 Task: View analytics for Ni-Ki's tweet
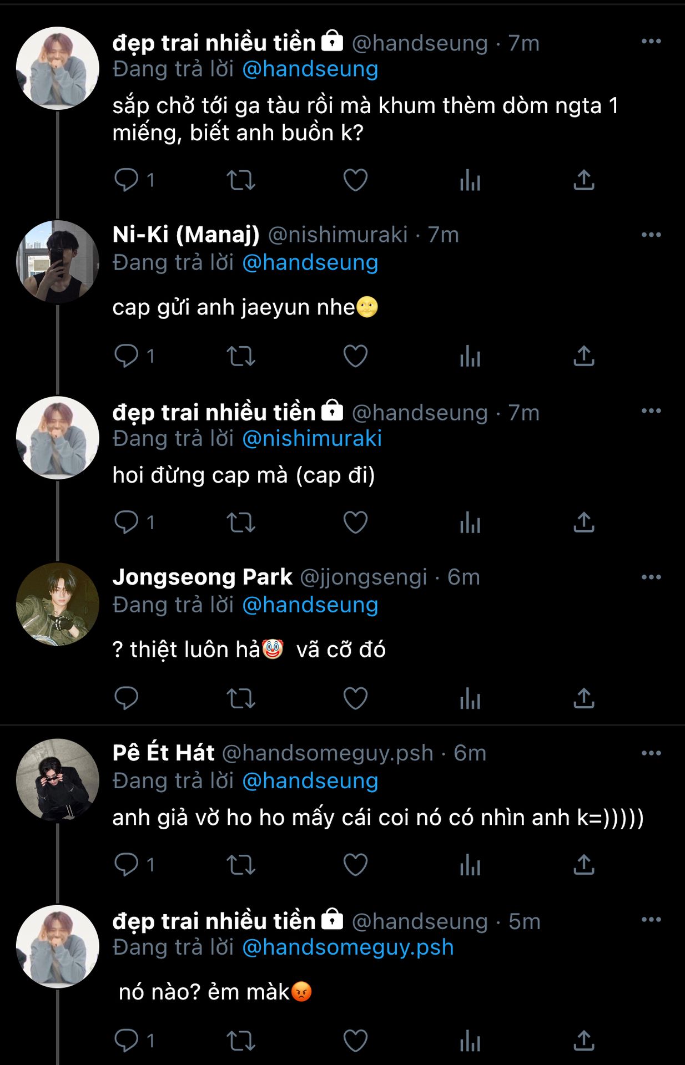tap(470, 356)
